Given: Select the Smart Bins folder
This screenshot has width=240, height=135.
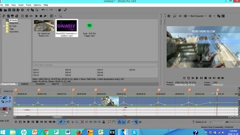Looking at the screenshot, I should pyautogui.click(x=14, y=31).
